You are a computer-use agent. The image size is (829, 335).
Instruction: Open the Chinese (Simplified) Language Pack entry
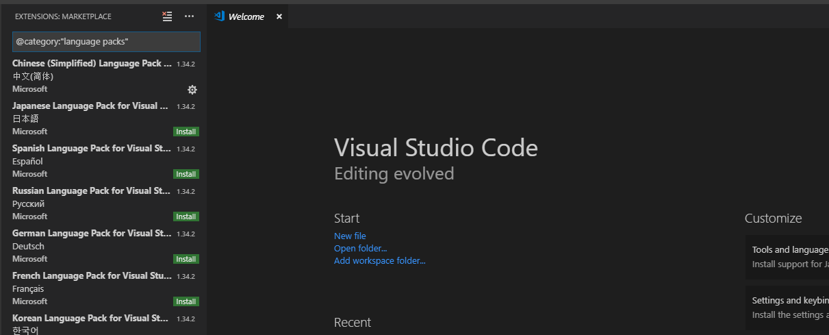tap(103, 76)
